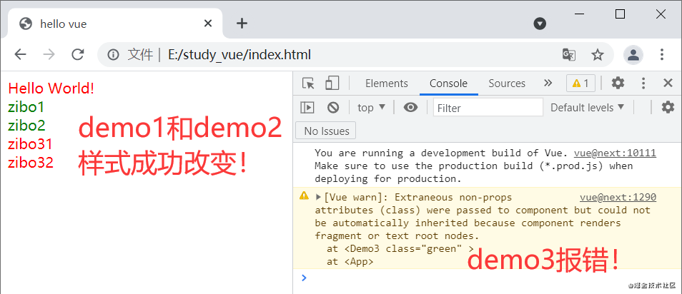This screenshot has width=682, height=294.
Task: View site info via the circled-i icon
Action: click(113, 55)
